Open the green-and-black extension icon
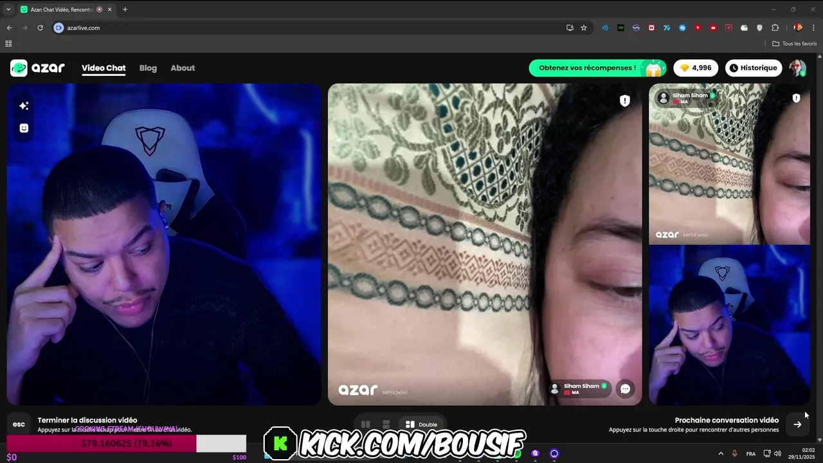823x463 pixels. pyautogui.click(x=620, y=28)
